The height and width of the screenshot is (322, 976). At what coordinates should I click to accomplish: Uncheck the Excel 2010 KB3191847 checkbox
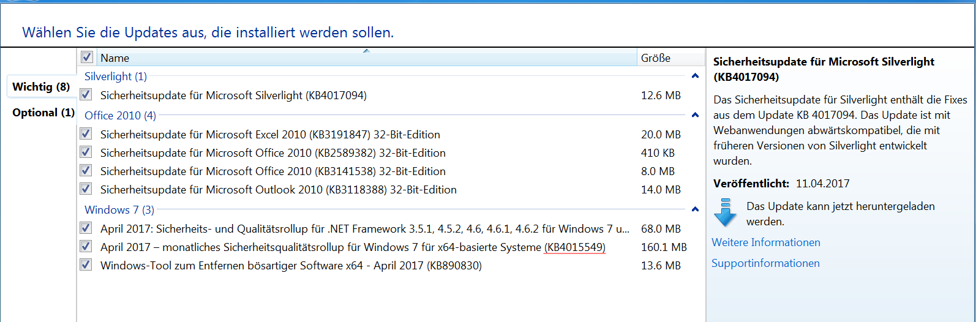tap(86, 134)
